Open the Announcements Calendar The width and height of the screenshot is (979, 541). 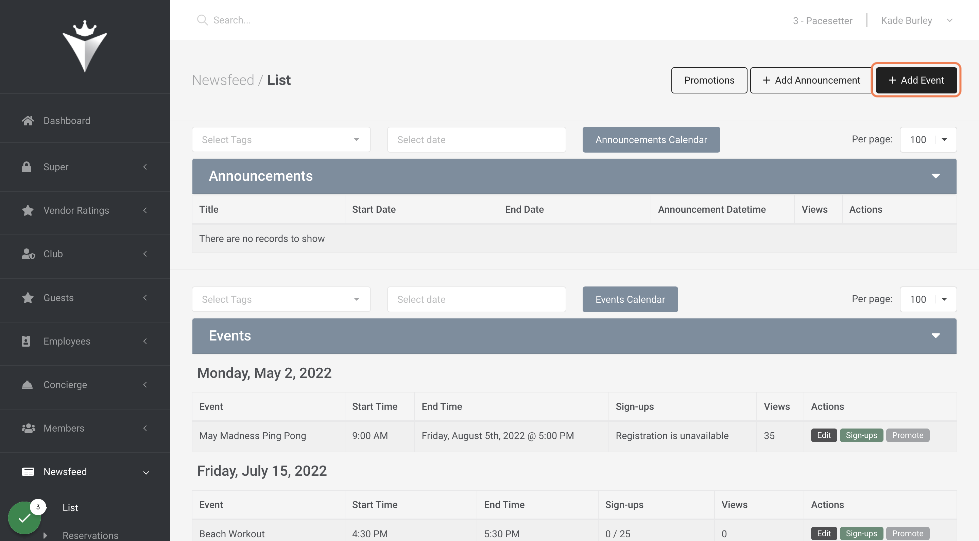(x=651, y=139)
